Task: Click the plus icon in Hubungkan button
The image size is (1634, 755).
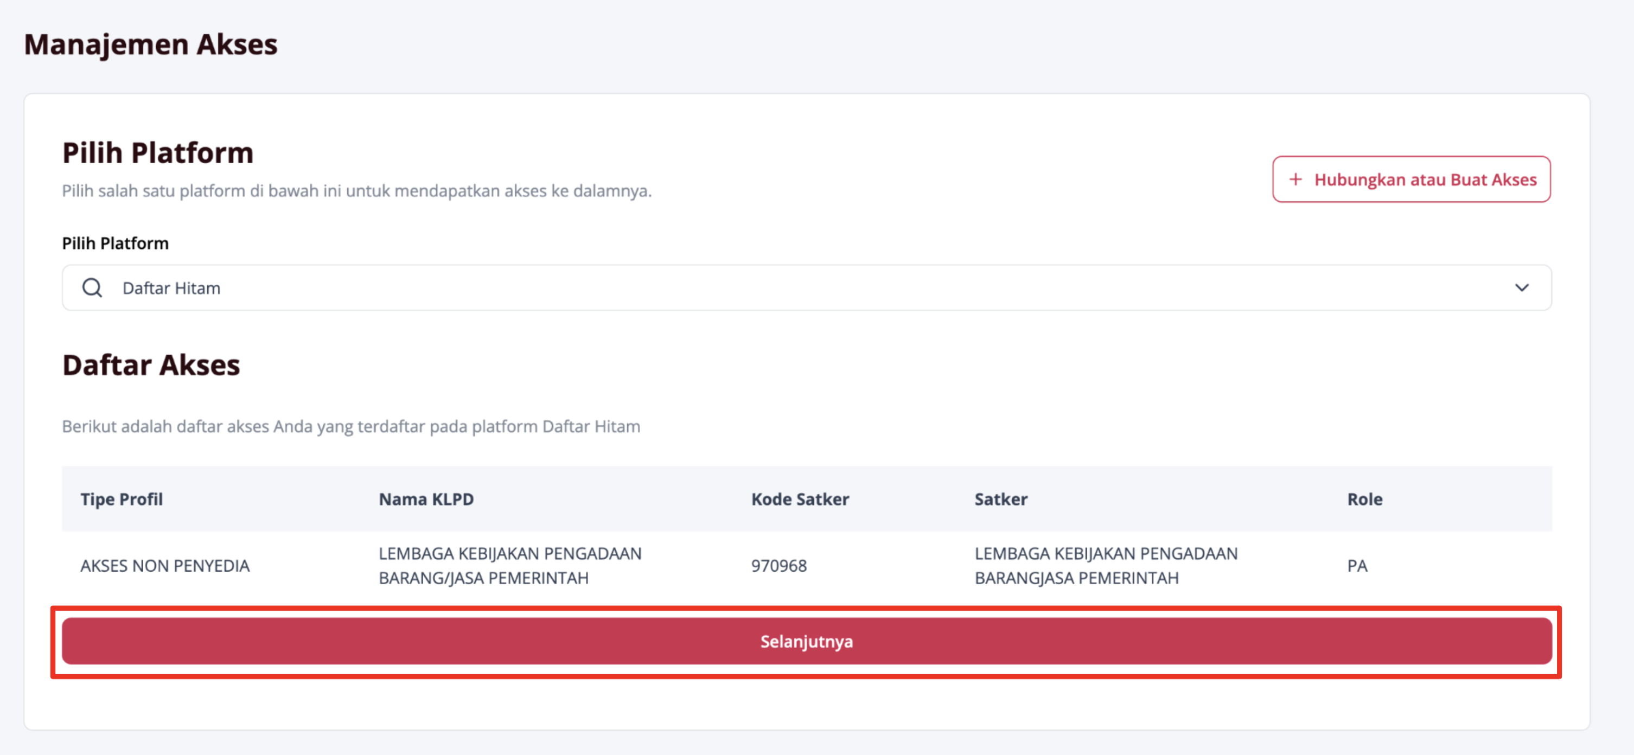Action: 1295,180
